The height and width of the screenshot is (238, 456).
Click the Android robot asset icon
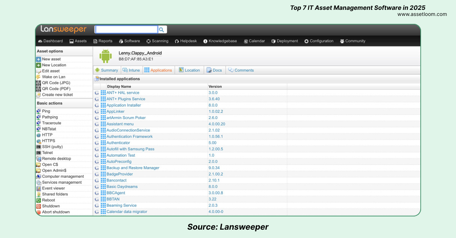(x=106, y=56)
